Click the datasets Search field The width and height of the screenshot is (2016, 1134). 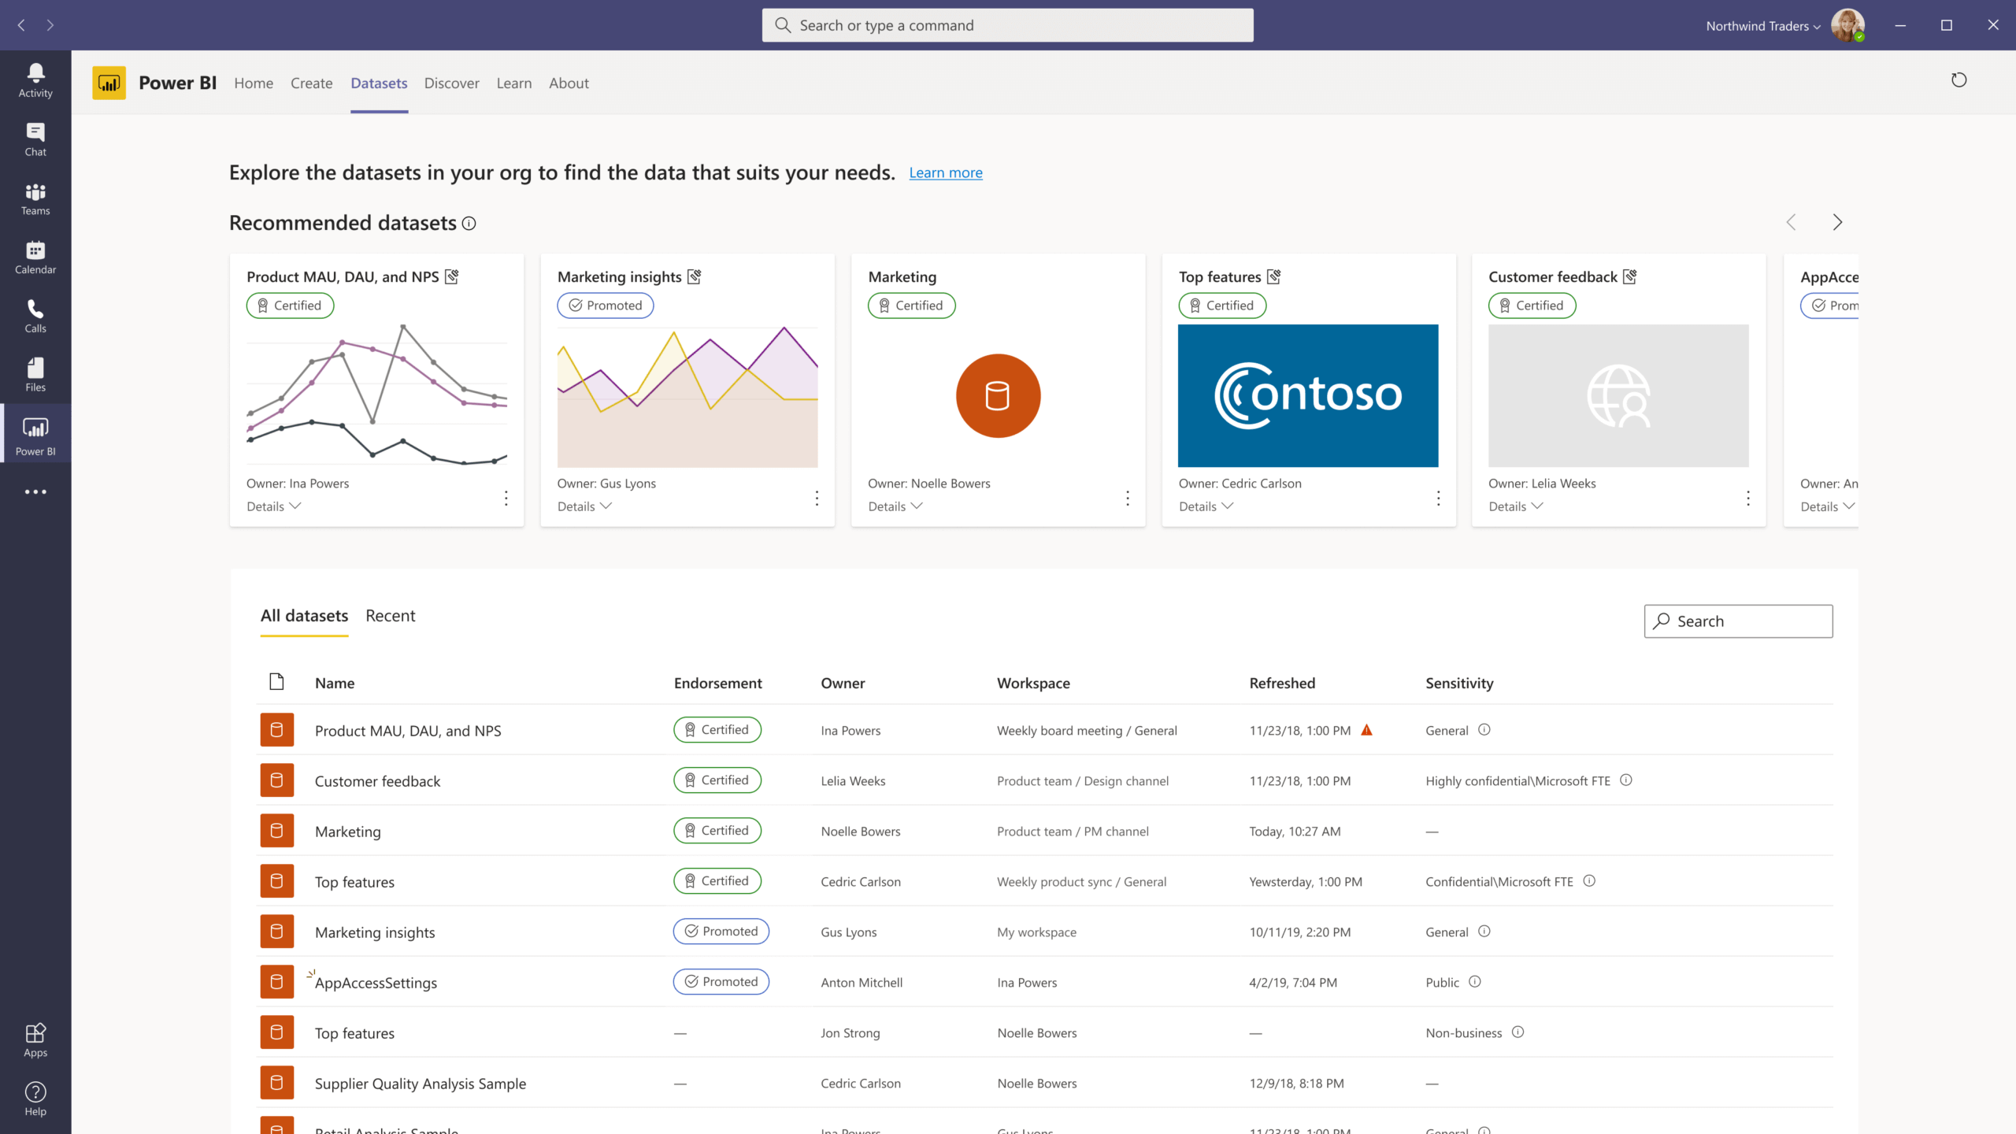tap(1738, 621)
